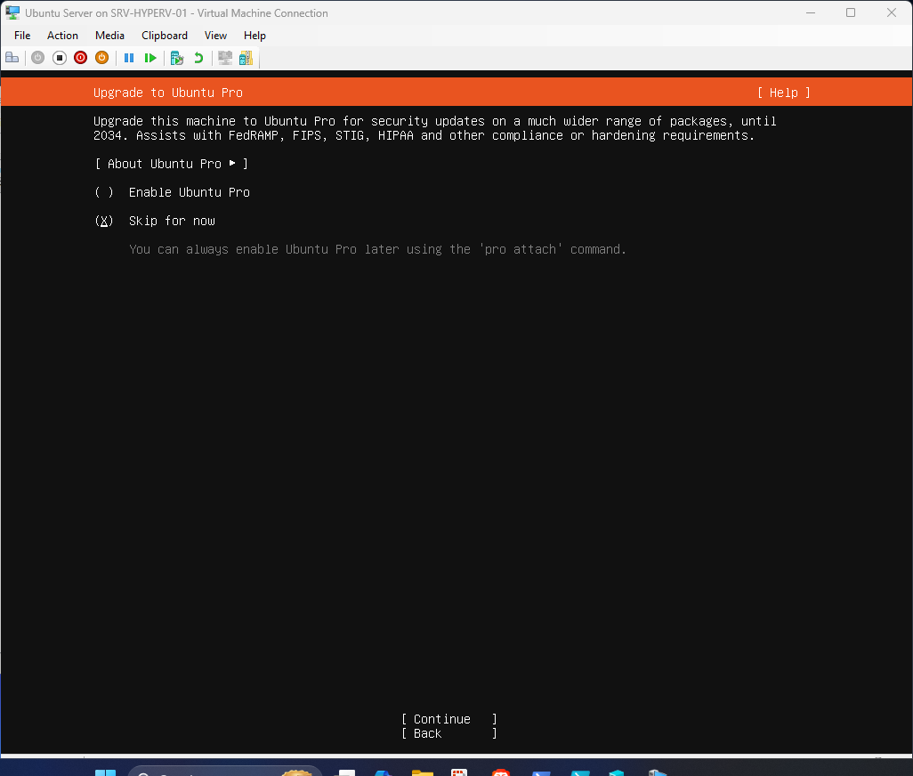Create a checkpoint using the checkpoint icon
This screenshot has height=776, width=913.
176,58
